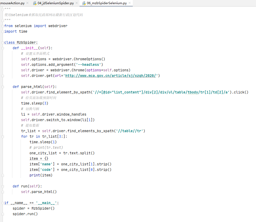The image size is (256, 222).
Task: Click Python file icon on 04_jdSeleniumSpider.py tab
Action: pyautogui.click(x=35, y=3)
